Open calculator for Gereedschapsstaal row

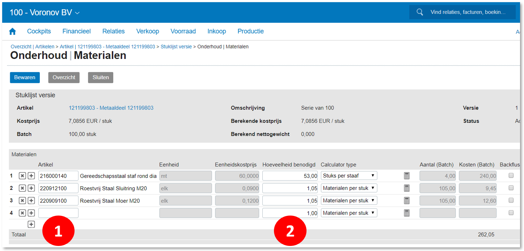[x=407, y=176]
